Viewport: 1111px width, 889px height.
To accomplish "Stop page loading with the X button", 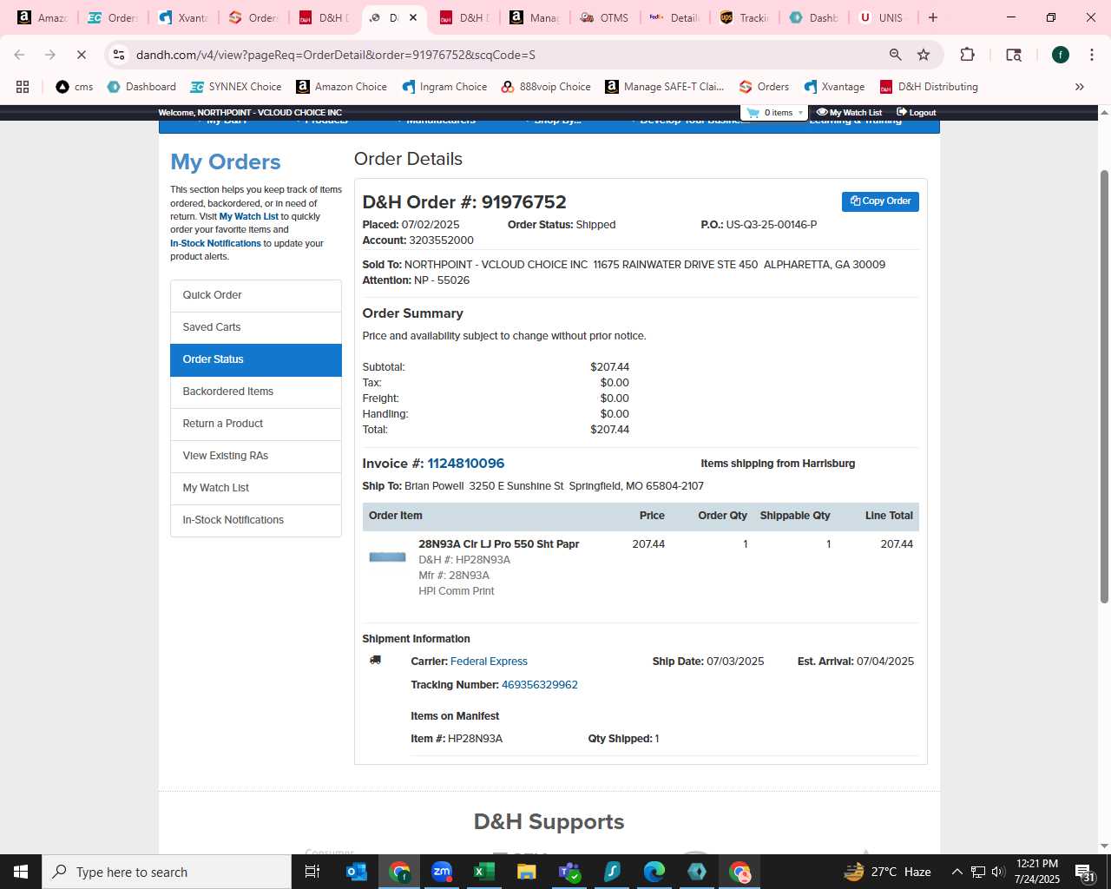I will pos(81,55).
